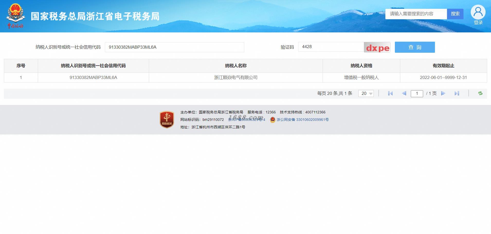Open 浙公网安备 33010602009961号 link
The height and width of the screenshot is (234, 491).
303,120
